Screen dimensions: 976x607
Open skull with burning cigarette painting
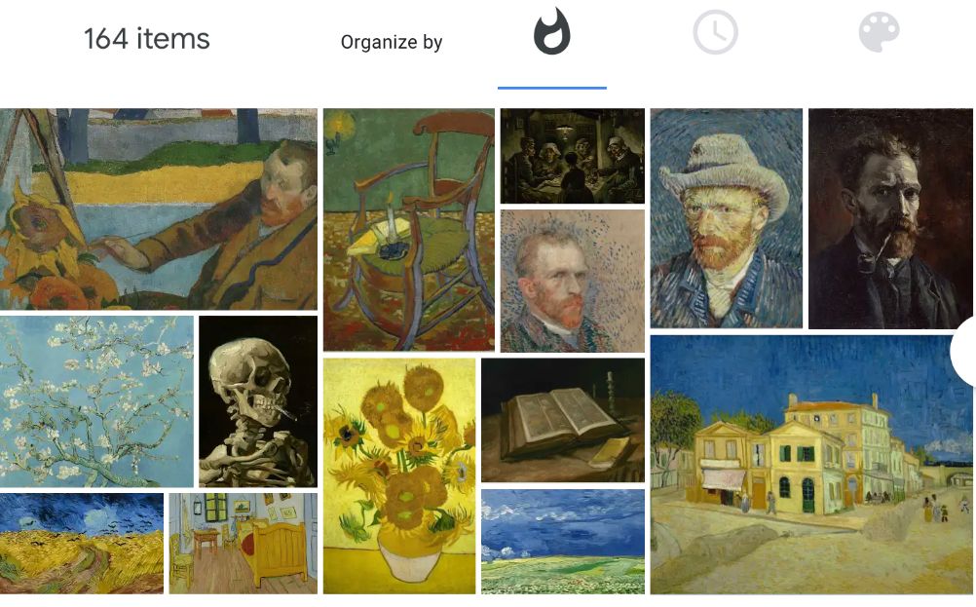click(x=258, y=401)
